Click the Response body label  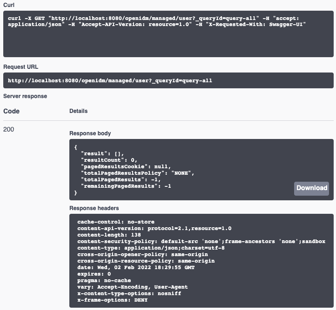coord(90,133)
